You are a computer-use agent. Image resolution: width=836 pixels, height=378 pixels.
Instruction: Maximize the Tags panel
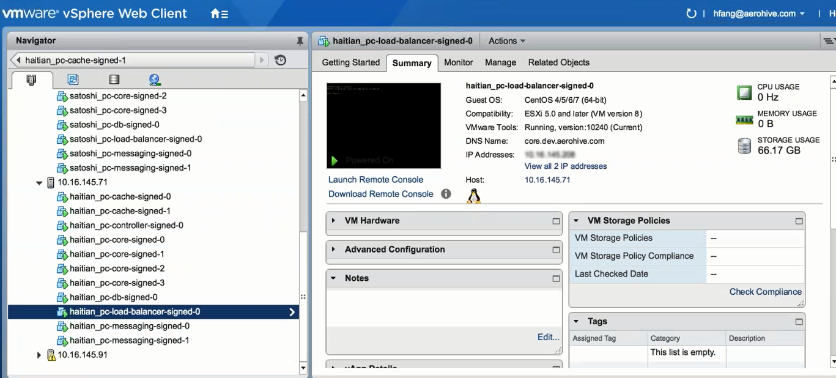pos(799,322)
